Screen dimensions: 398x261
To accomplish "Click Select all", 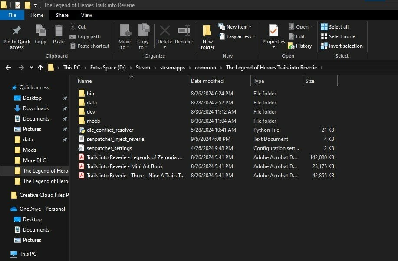I will pyautogui.click(x=335, y=27).
